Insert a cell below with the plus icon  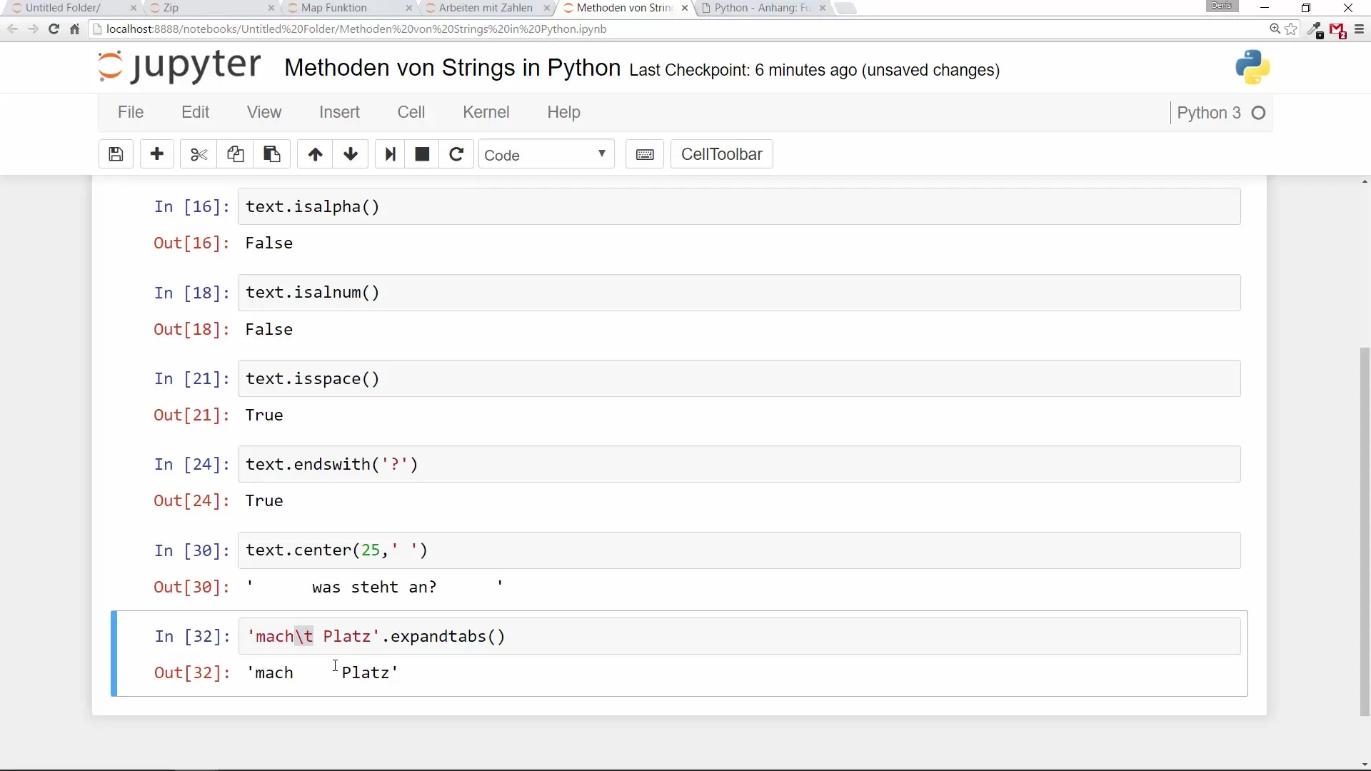[x=157, y=154]
